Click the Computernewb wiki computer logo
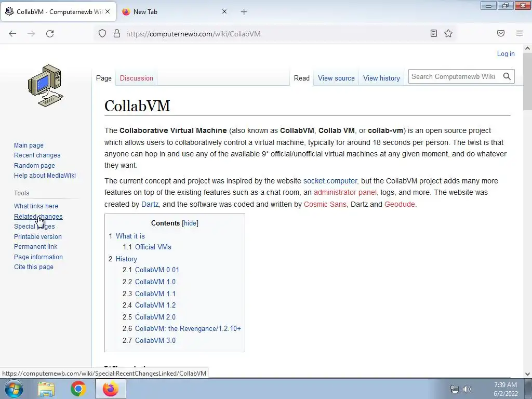Image resolution: width=532 pixels, height=399 pixels. point(46,86)
